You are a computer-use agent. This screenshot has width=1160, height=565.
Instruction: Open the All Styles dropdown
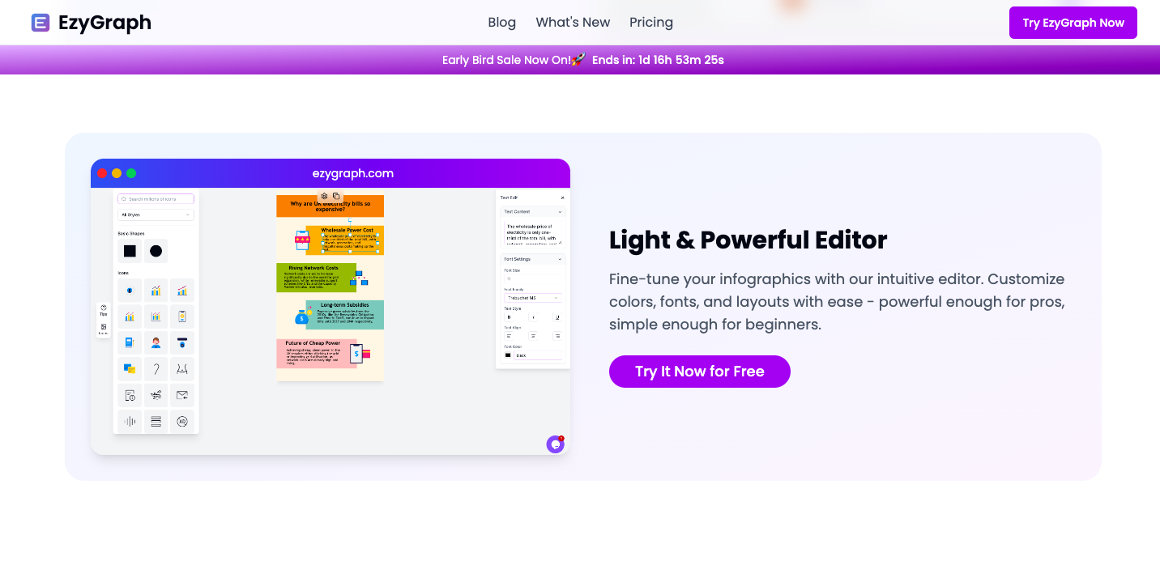(156, 215)
